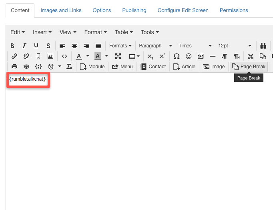Open the find and replace binoculars
The width and height of the screenshot is (273, 210).
tap(263, 46)
